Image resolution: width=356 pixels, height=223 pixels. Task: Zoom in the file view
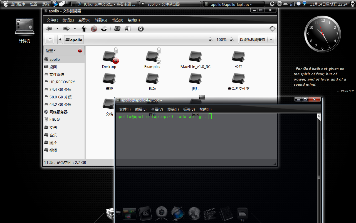click(x=232, y=40)
